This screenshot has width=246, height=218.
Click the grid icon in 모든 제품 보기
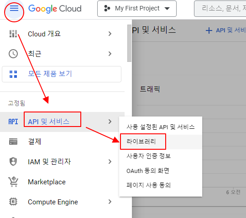point(13,74)
